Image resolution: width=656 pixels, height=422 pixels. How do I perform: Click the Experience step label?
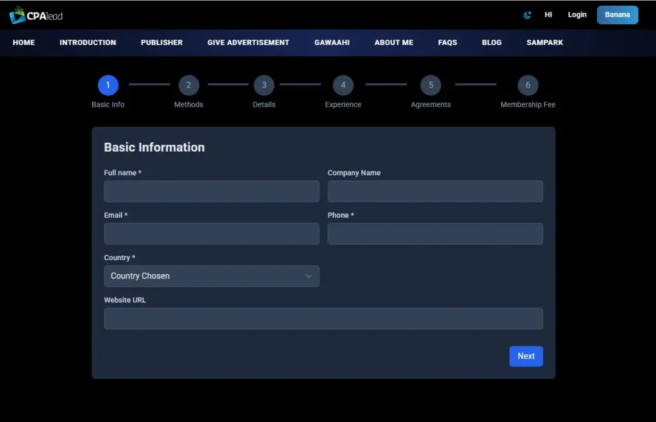pos(343,104)
